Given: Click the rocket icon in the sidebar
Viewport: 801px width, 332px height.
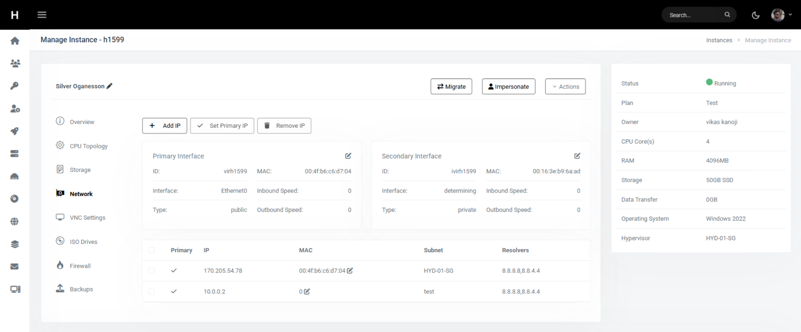Looking at the screenshot, I should point(15,131).
